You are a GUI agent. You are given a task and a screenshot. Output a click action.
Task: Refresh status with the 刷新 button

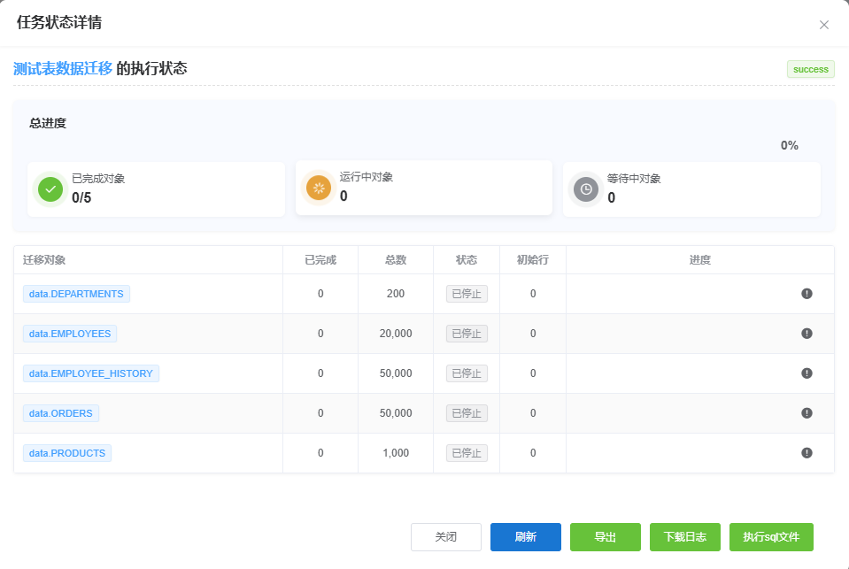tap(526, 537)
